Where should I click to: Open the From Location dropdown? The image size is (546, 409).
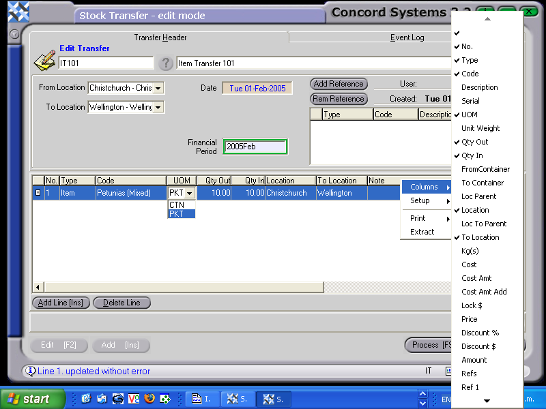click(x=158, y=88)
